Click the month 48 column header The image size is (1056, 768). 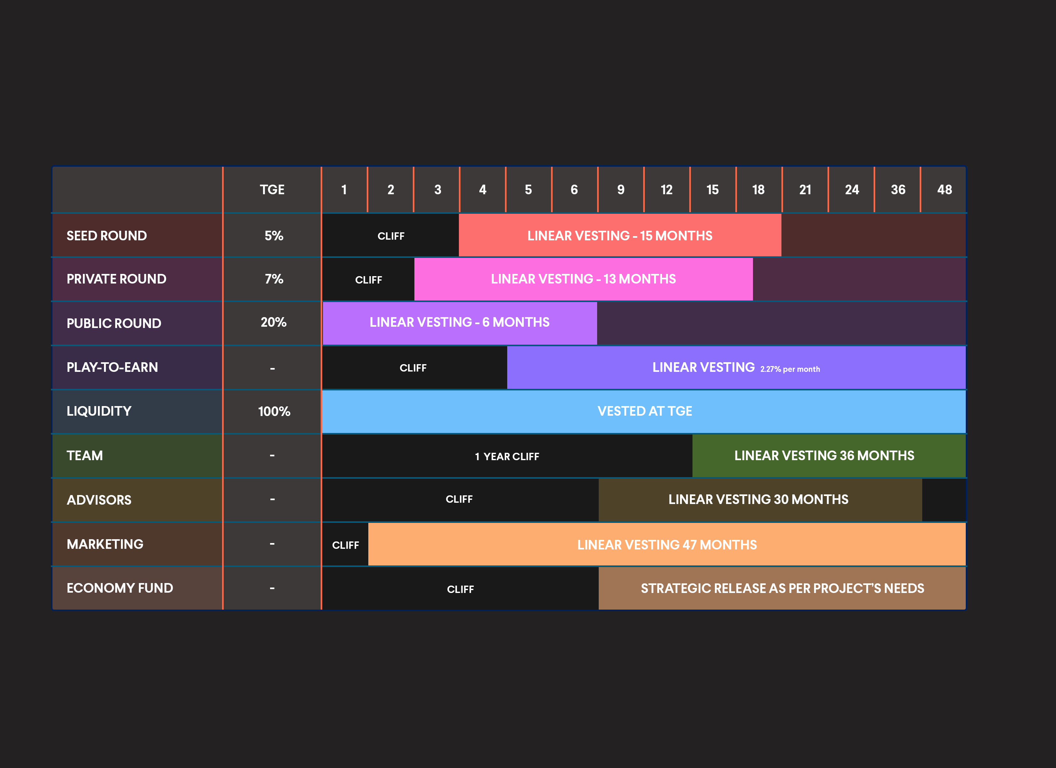[944, 189]
